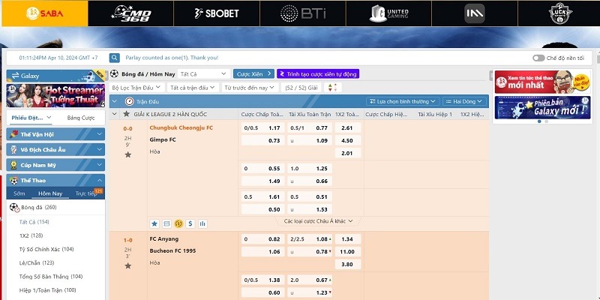
Task: Open the dollar sign icon below first match
Action: [x=190, y=223]
